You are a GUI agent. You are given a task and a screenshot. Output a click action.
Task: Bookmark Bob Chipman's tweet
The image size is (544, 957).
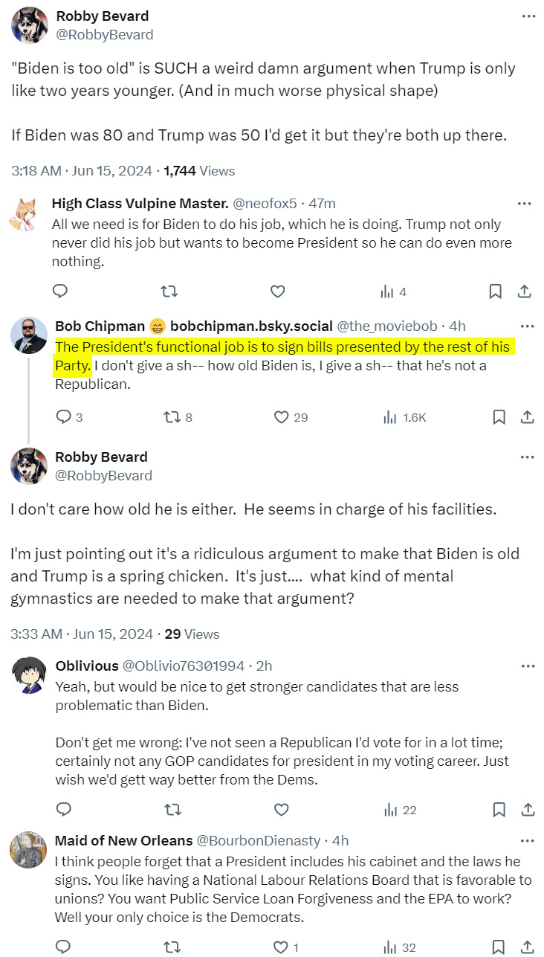tap(499, 417)
